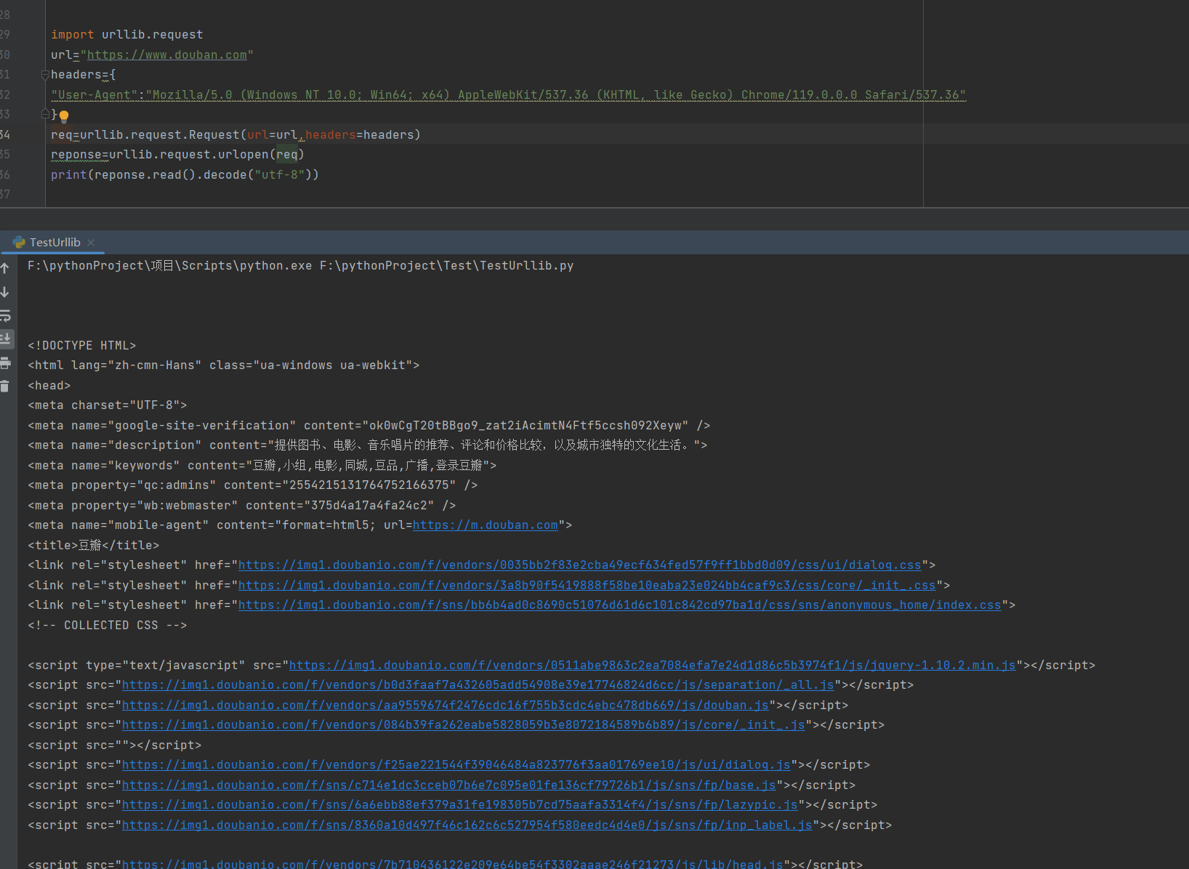The height and width of the screenshot is (869, 1189).
Task: Click the yellow lightbulb intention icon
Action: point(64,116)
